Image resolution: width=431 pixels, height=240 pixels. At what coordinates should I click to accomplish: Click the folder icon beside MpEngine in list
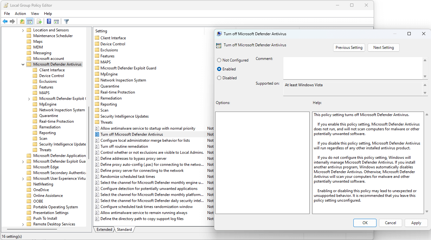[x=97, y=74]
